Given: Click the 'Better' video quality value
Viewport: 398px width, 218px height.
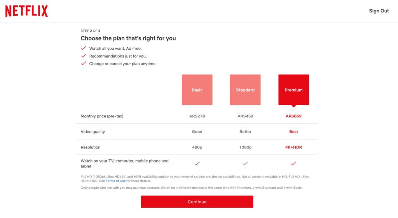Looking at the screenshot, I should (x=245, y=132).
